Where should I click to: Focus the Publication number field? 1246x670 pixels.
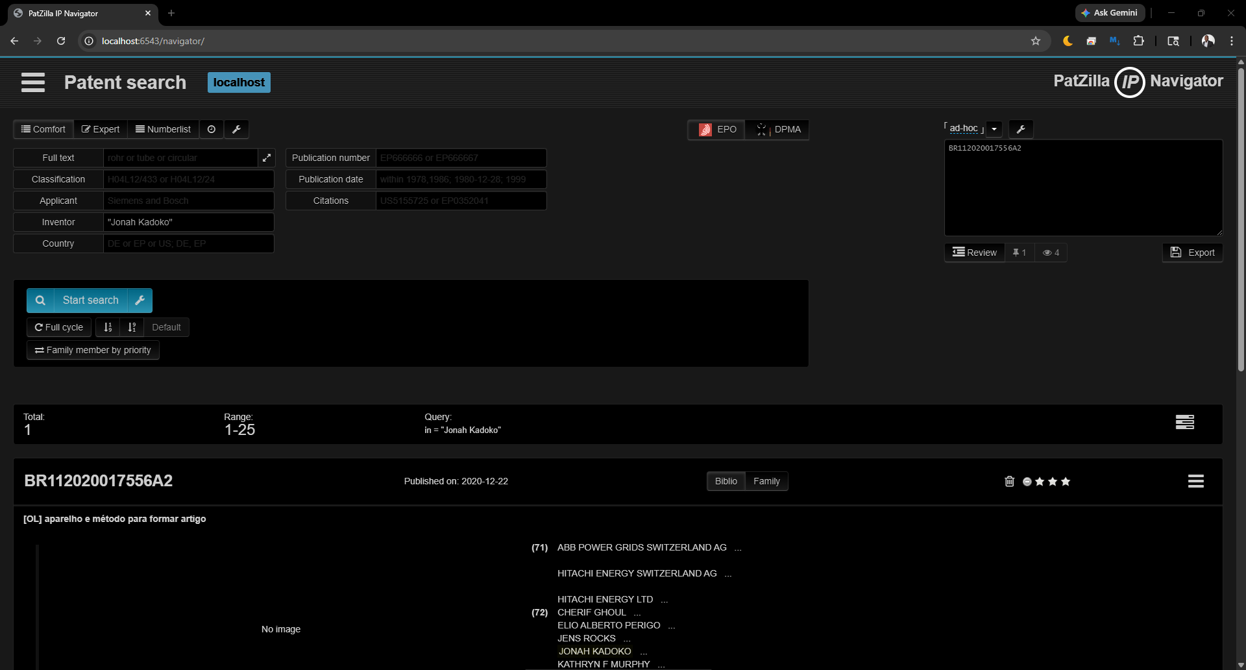point(461,158)
